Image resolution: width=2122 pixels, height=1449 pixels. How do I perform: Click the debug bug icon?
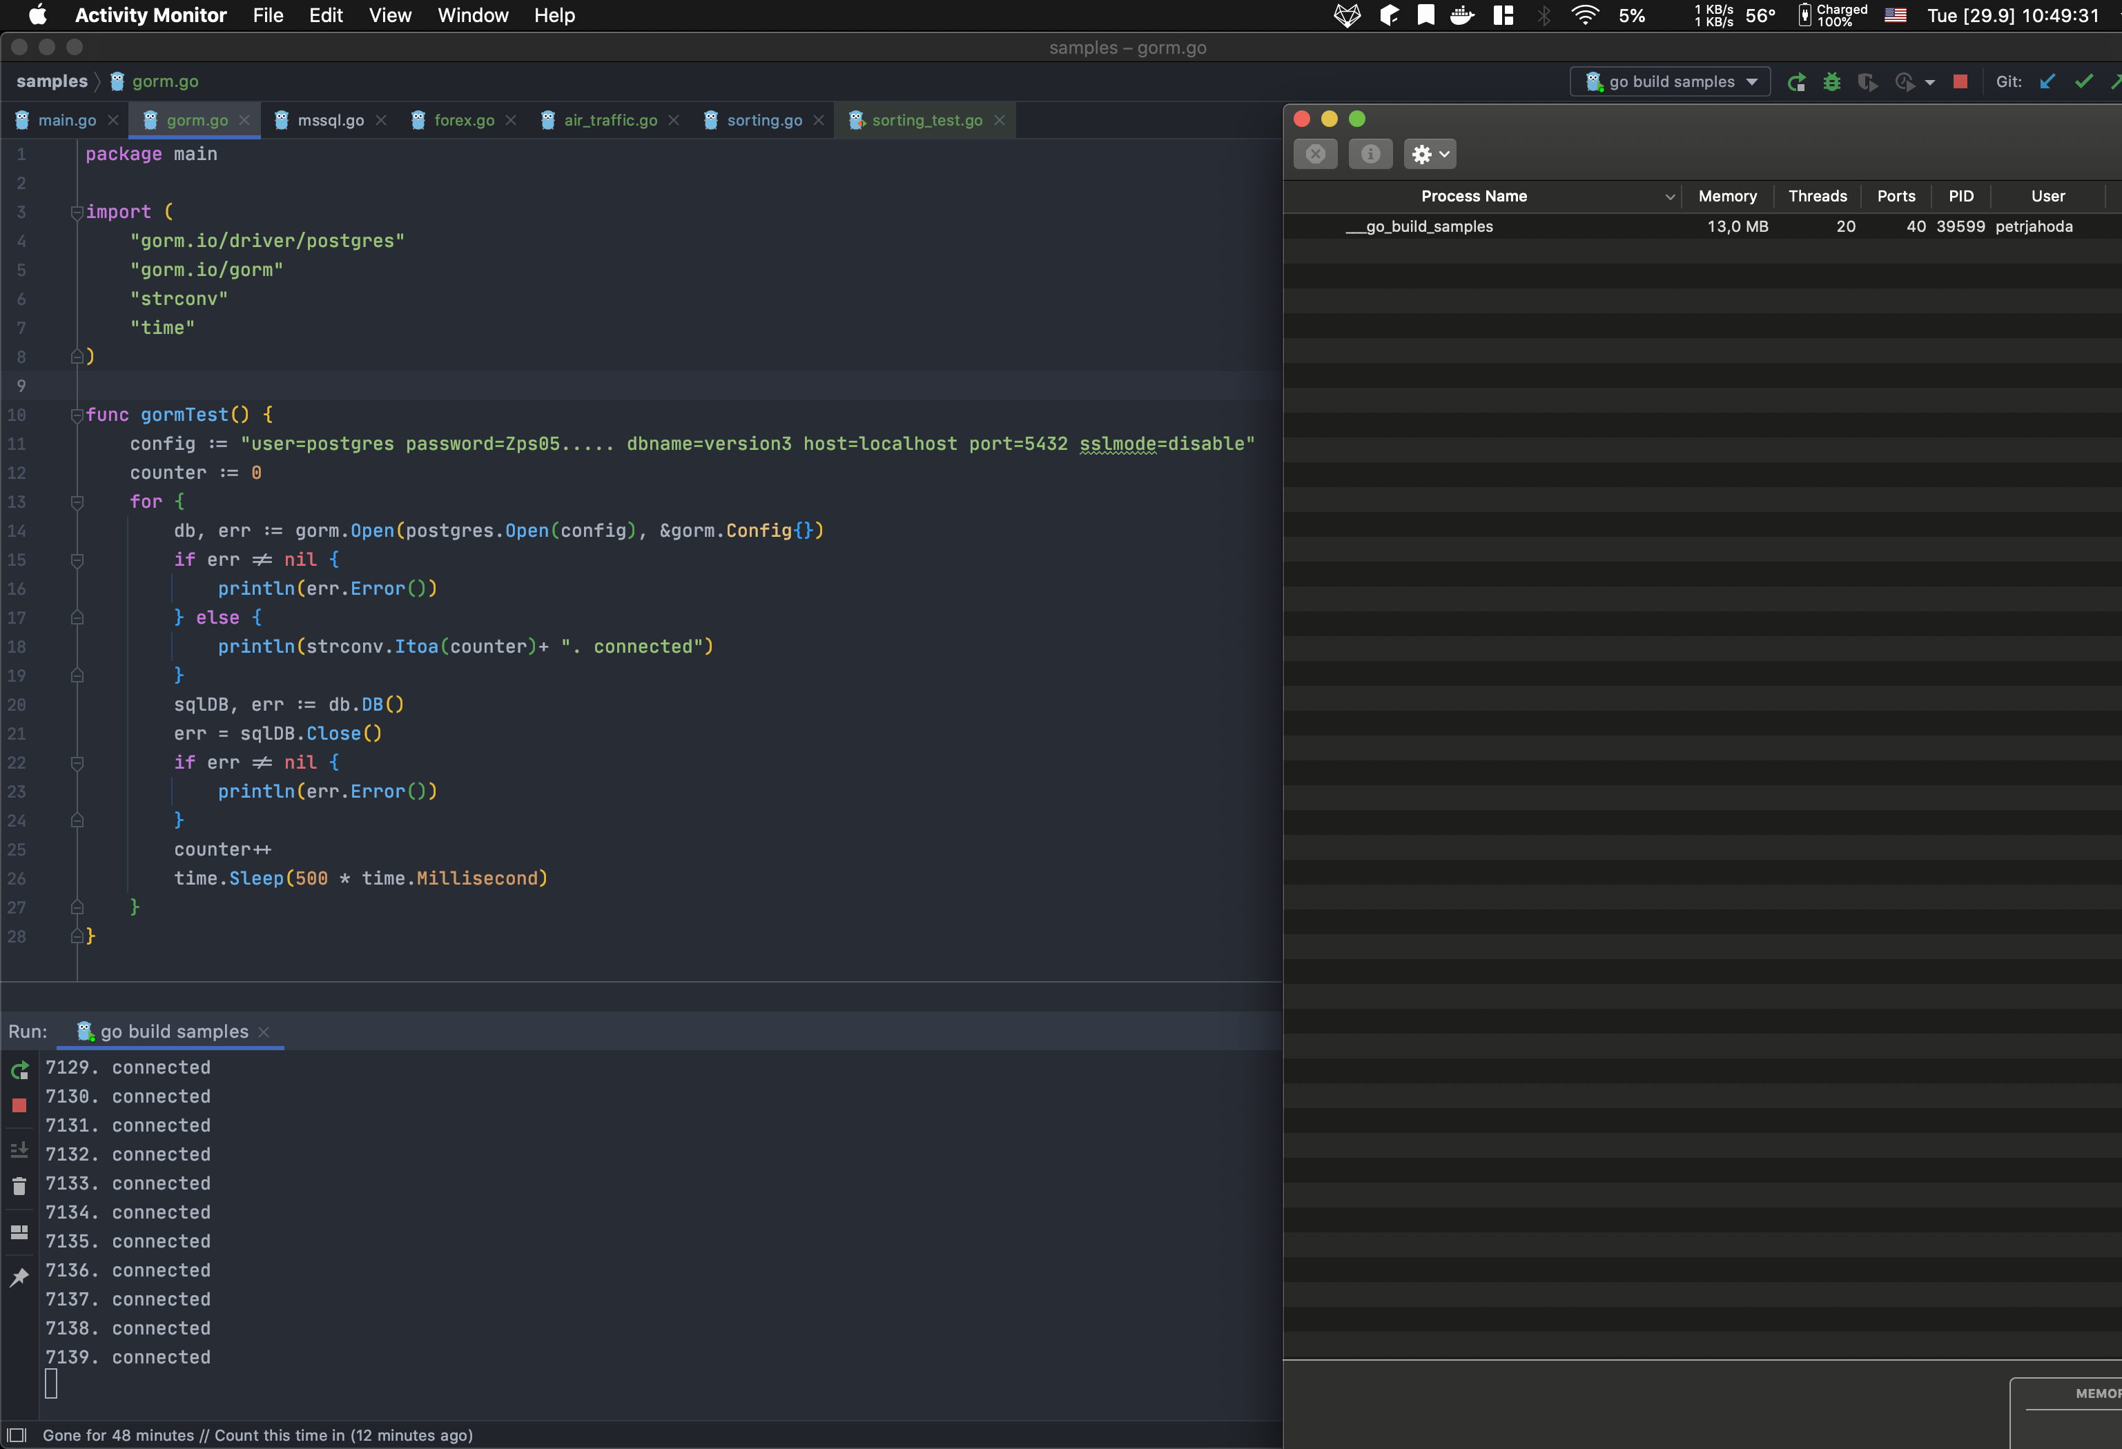1831,82
